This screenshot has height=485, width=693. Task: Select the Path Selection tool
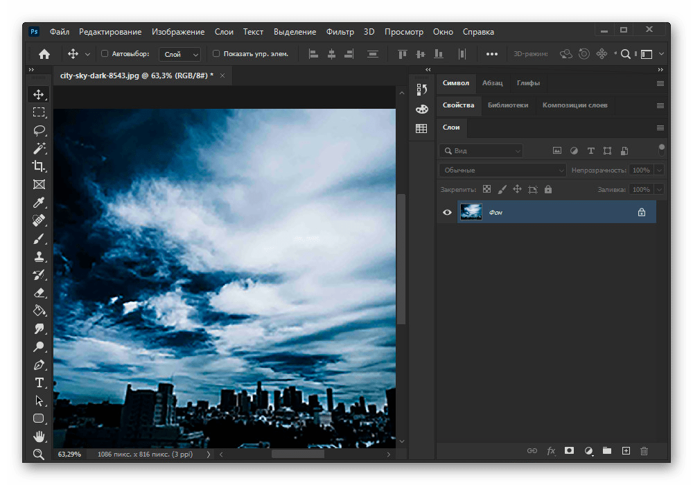coord(38,400)
